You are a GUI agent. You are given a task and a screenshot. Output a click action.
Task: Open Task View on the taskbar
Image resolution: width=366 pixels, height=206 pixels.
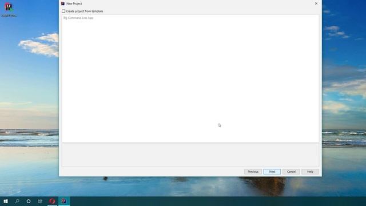40,201
